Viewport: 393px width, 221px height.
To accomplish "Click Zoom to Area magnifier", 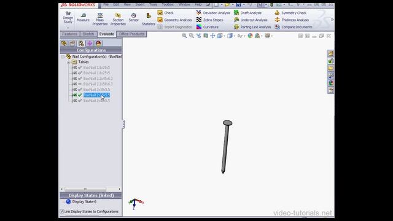I will (x=192, y=36).
